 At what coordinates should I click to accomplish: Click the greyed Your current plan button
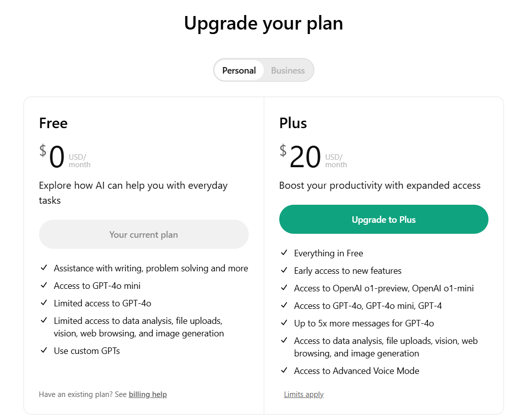(x=144, y=234)
